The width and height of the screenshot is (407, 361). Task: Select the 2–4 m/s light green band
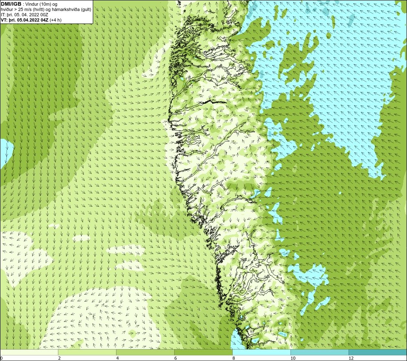pos(87,352)
